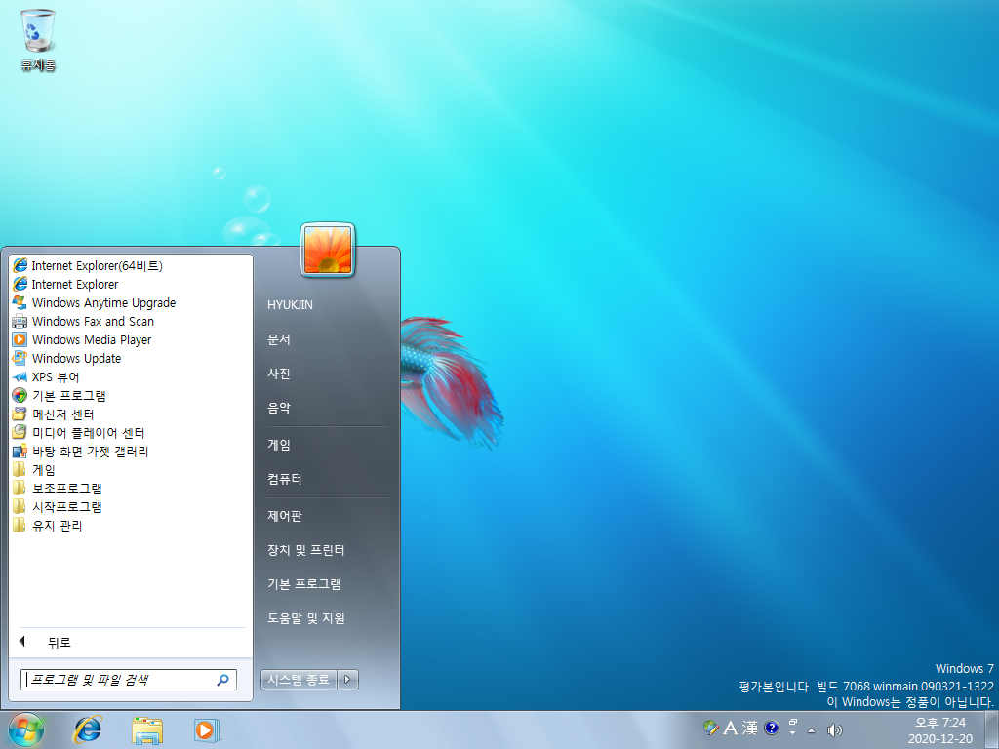Open the 미디어 플레이어 센터 icon
The image size is (999, 749).
tap(20, 432)
